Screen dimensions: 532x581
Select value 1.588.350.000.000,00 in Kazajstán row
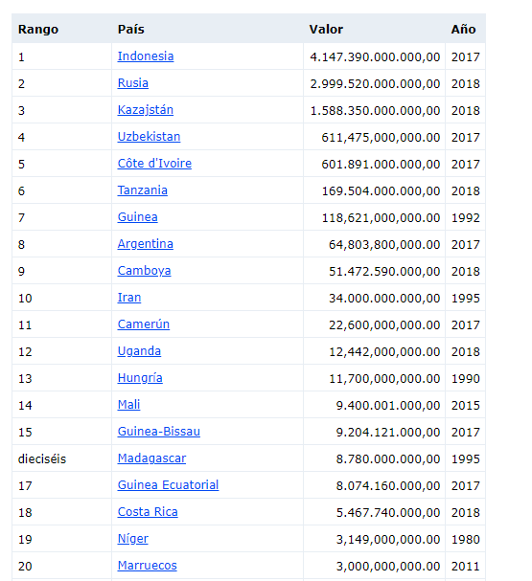[375, 111]
